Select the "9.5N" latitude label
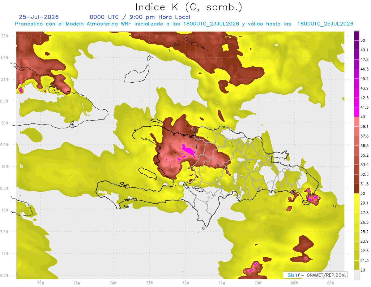The image size is (371, 287). (x=4, y=145)
